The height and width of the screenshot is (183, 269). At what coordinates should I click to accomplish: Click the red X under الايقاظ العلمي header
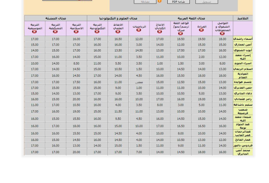point(118,32)
